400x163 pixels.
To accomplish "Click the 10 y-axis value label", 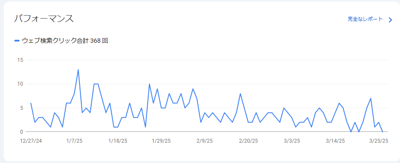I will pos(20,84).
